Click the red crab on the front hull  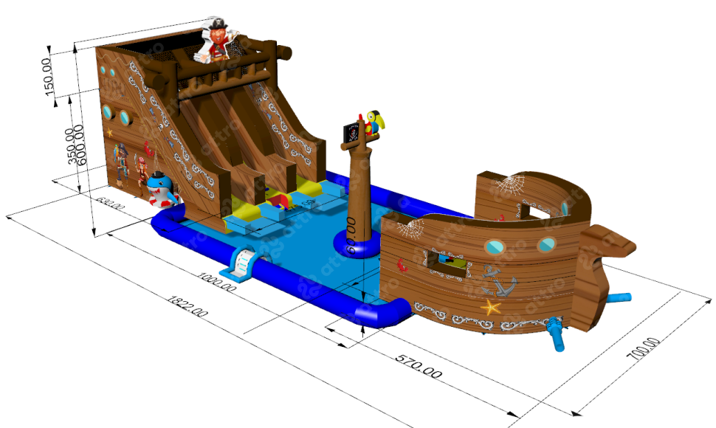pyautogui.click(x=402, y=263)
